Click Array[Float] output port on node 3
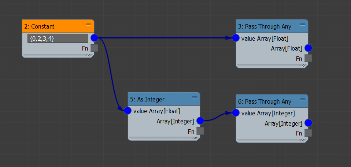351x167 pixels. (308, 48)
